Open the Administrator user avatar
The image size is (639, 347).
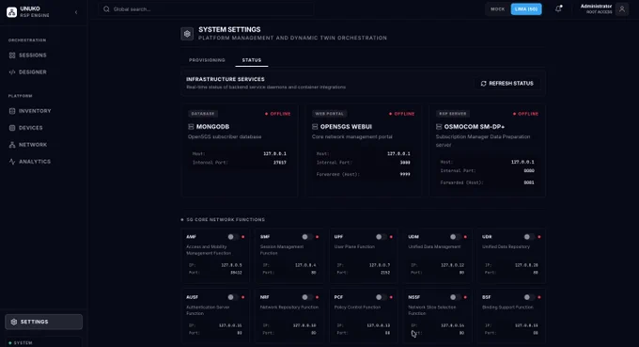pyautogui.click(x=622, y=9)
